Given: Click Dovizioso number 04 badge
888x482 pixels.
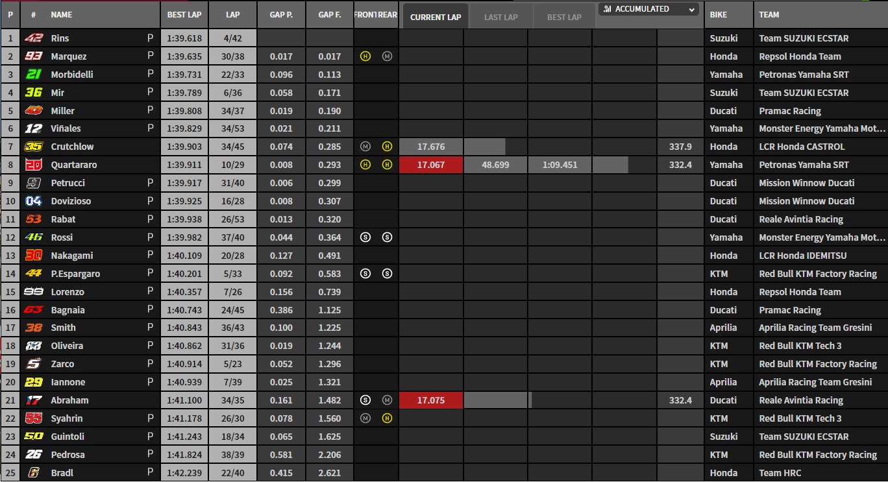Looking at the screenshot, I should tap(33, 201).
